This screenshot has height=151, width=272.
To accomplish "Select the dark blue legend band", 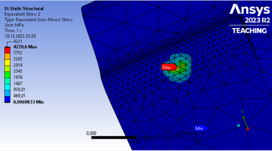I will click(x=7, y=99).
